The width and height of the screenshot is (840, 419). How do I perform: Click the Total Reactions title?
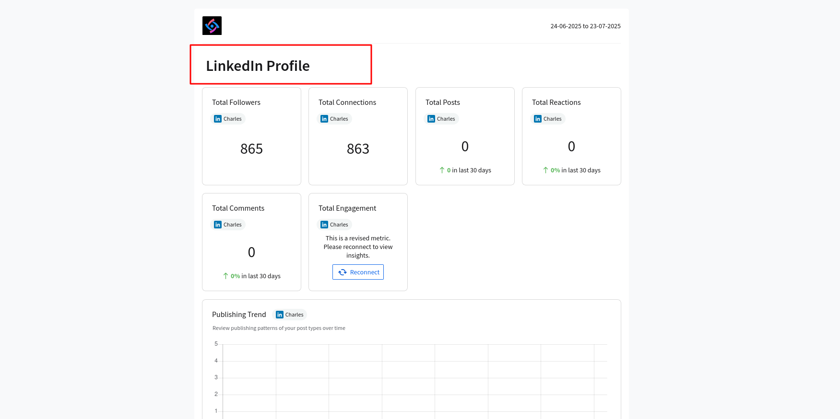[556, 102]
